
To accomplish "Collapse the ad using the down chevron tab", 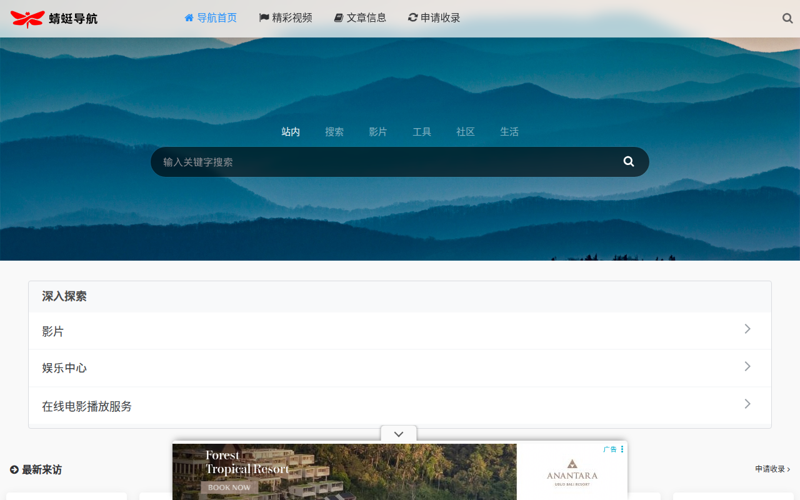I will [x=399, y=434].
